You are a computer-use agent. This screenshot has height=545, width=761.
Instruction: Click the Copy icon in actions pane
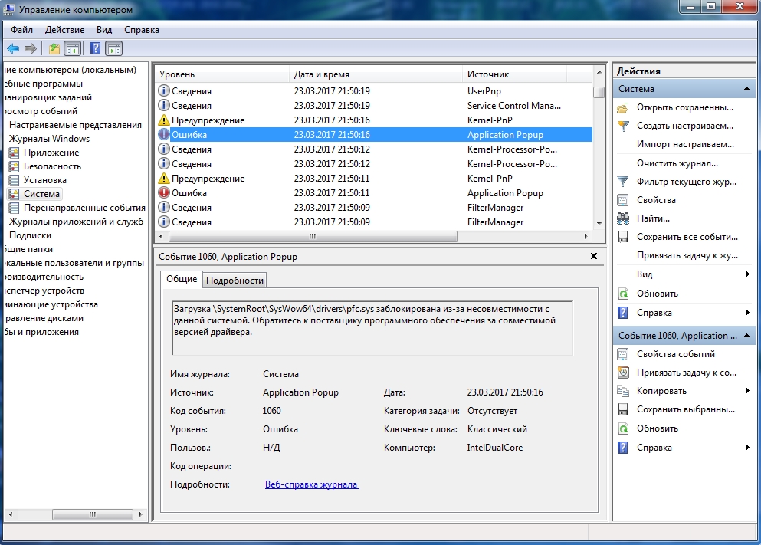623,391
